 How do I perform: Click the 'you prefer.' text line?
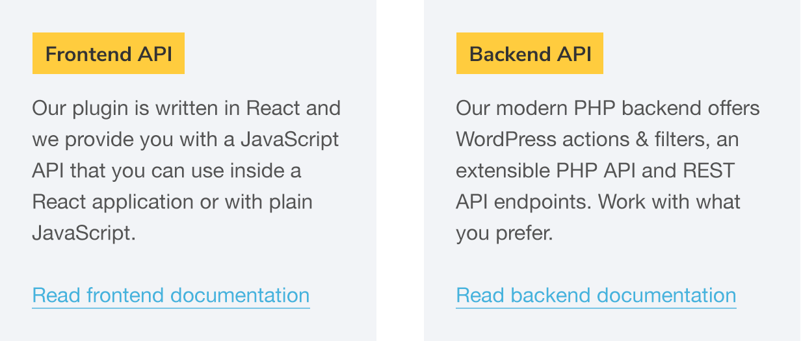pyautogui.click(x=505, y=233)
